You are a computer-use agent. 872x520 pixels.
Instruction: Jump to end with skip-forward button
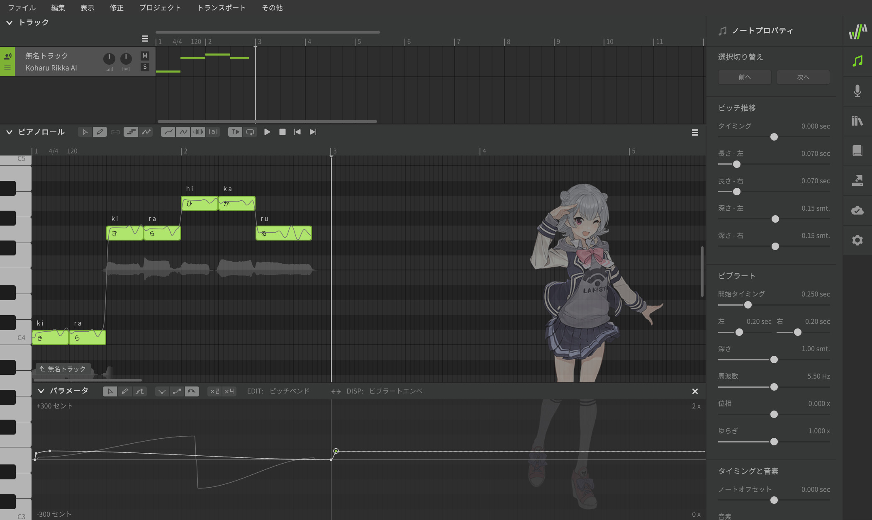coord(313,132)
